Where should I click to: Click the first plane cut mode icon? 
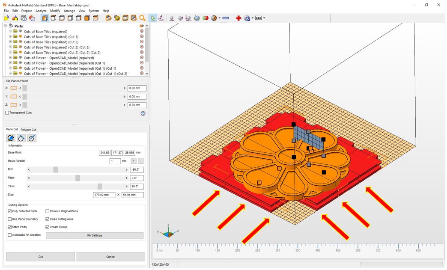11,138
